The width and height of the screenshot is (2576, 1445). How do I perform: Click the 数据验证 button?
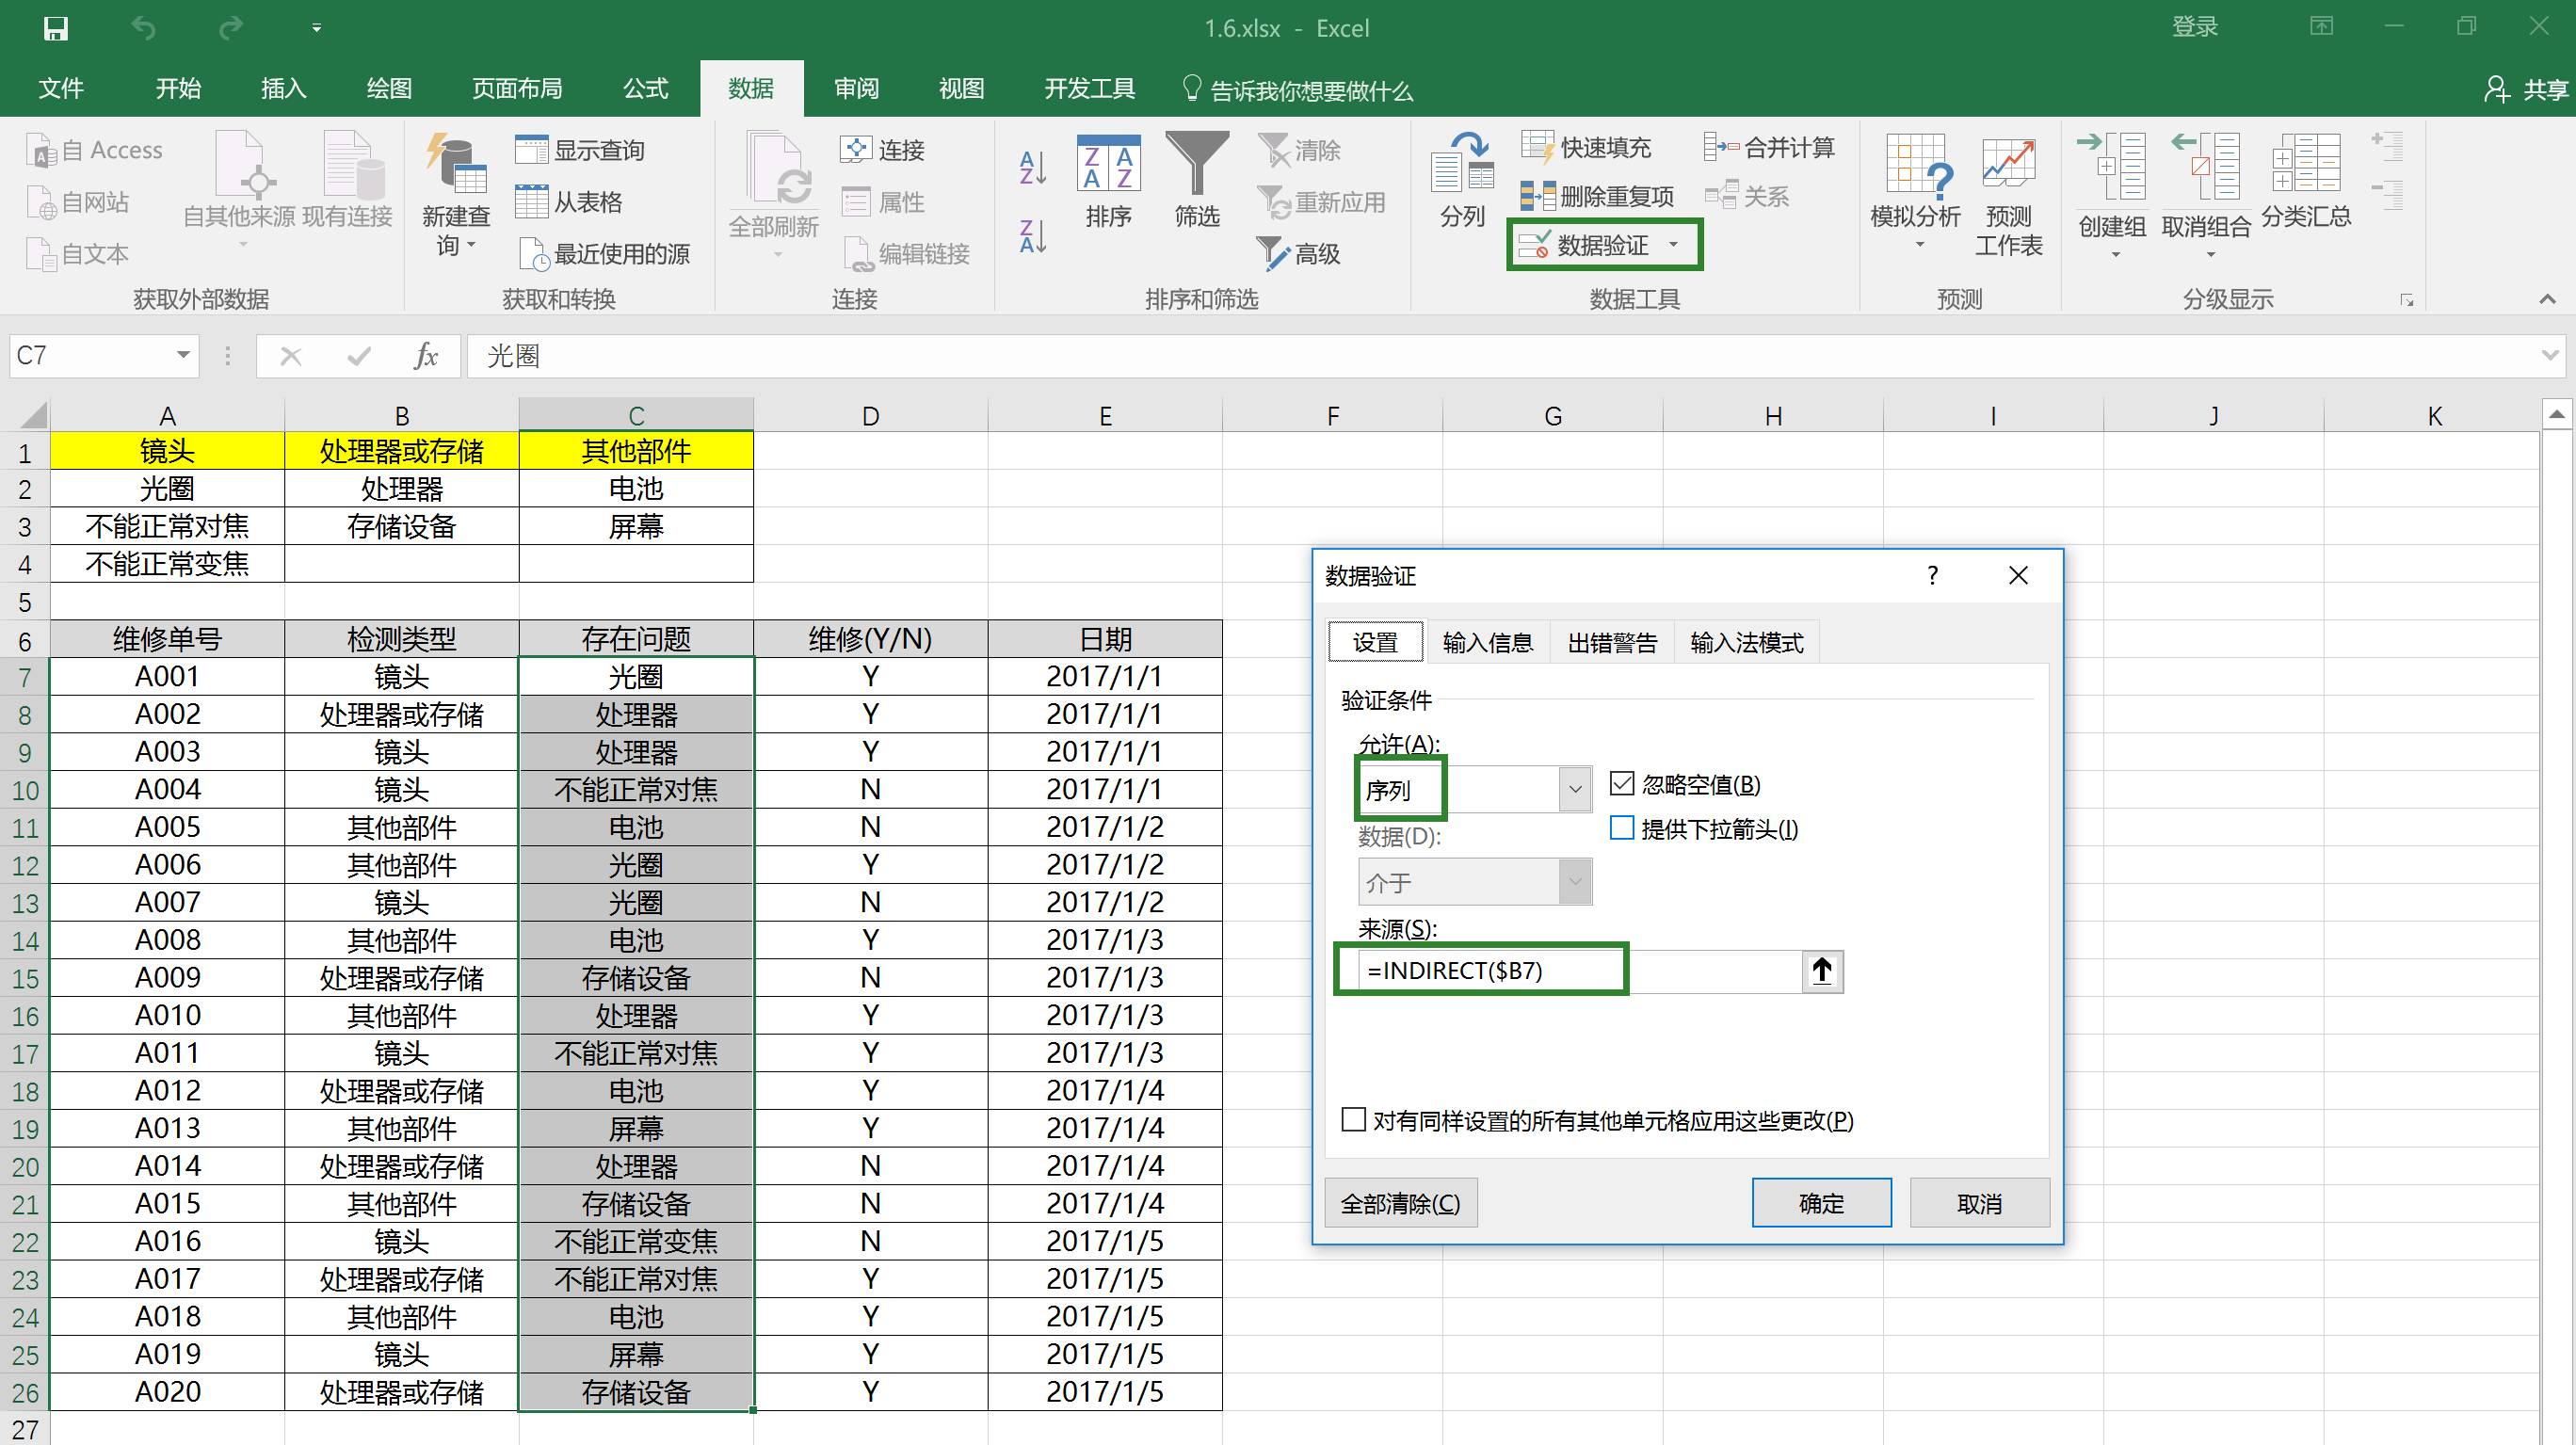click(x=1583, y=246)
